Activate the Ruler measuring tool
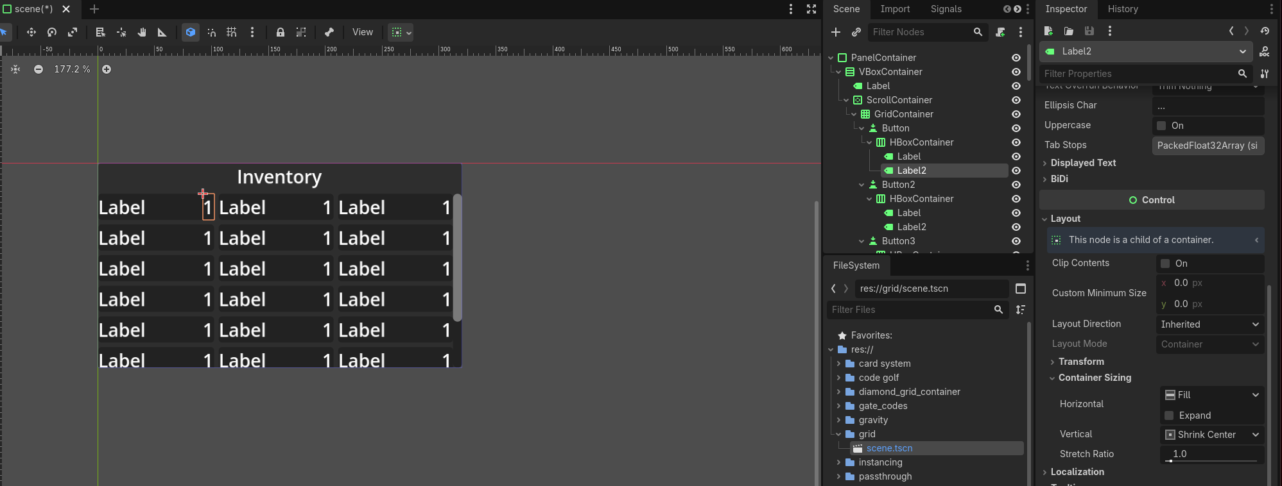The width and height of the screenshot is (1282, 486). coord(162,32)
